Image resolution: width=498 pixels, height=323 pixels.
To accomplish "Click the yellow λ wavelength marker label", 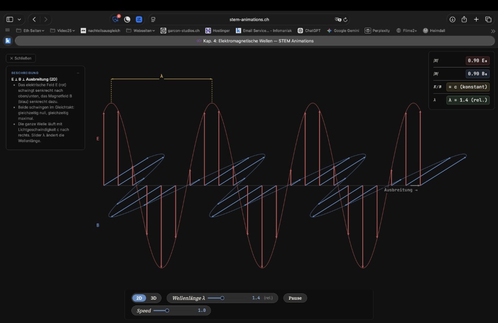I will click(x=161, y=76).
